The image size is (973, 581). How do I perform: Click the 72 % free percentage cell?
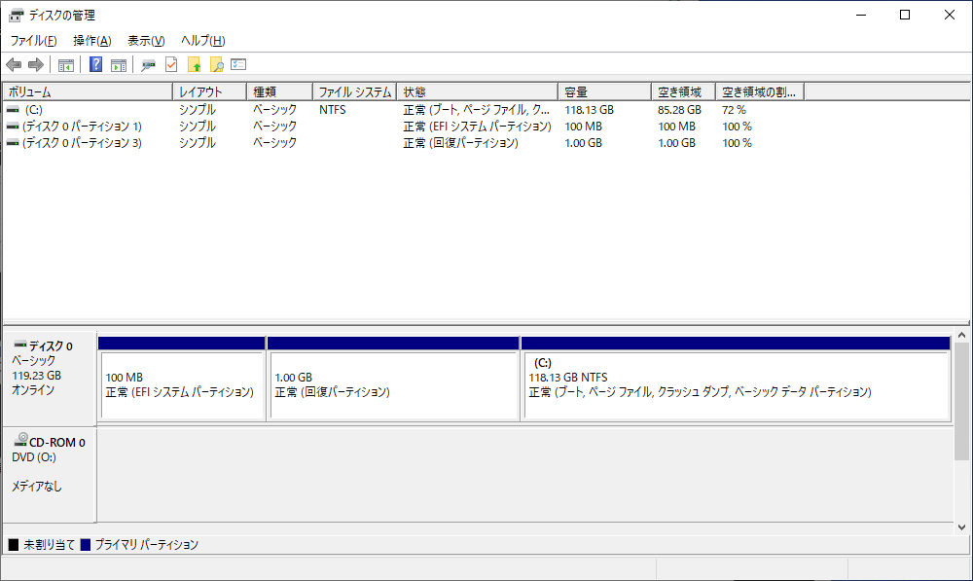pyautogui.click(x=734, y=110)
